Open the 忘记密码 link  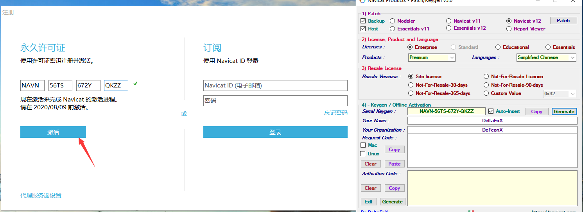336,113
